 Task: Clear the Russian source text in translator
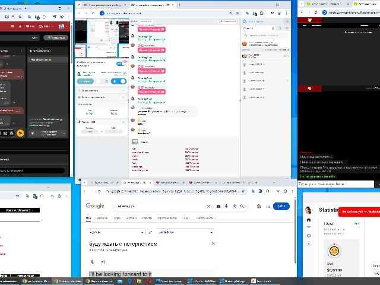(213, 243)
